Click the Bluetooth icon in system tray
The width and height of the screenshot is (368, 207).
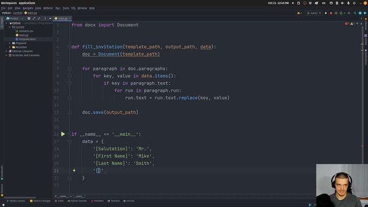337,3
